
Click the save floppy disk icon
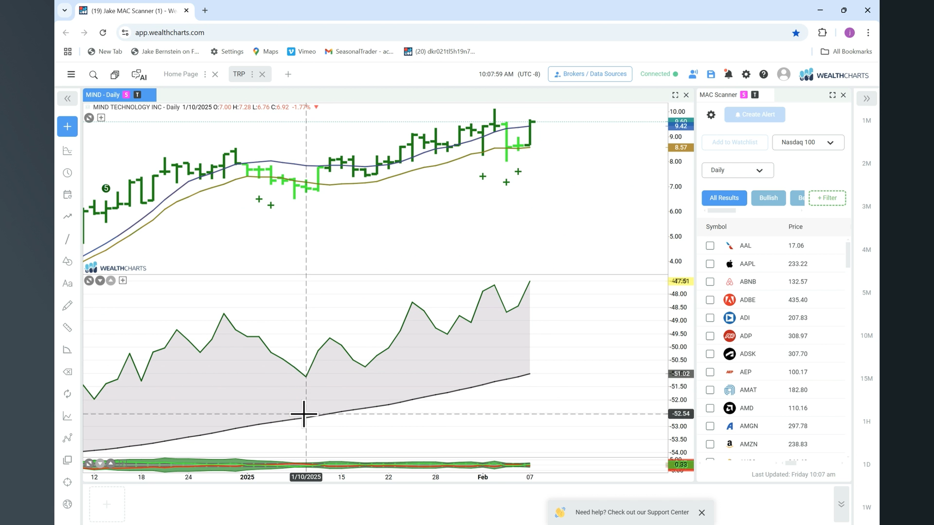click(x=711, y=74)
